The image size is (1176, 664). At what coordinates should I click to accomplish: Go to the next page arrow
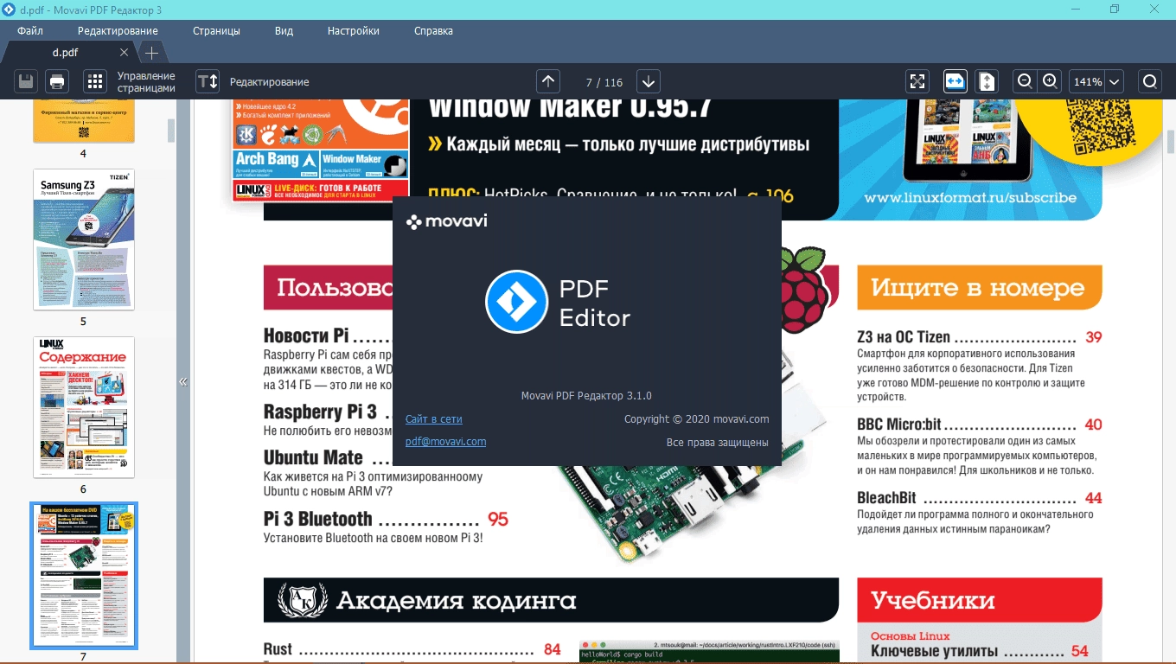pyautogui.click(x=649, y=82)
